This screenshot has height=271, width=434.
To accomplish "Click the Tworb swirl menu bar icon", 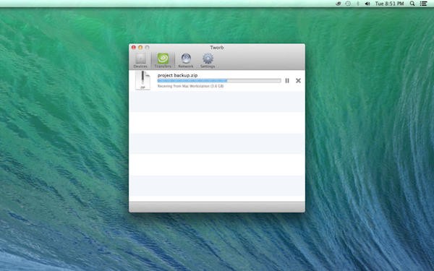I will click(339, 4).
